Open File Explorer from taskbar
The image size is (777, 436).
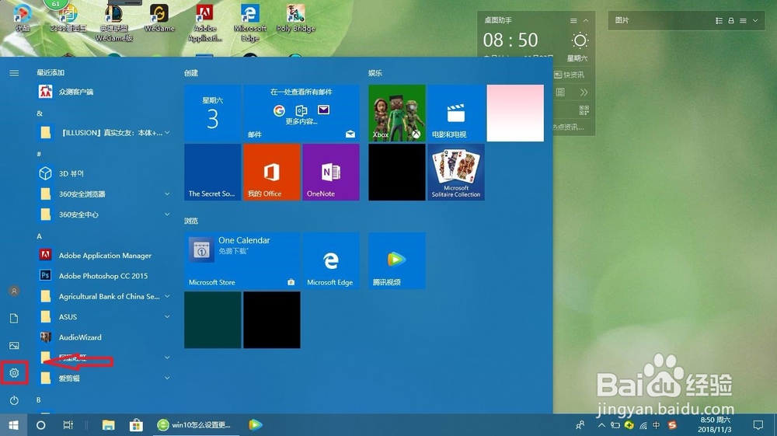[x=109, y=425]
